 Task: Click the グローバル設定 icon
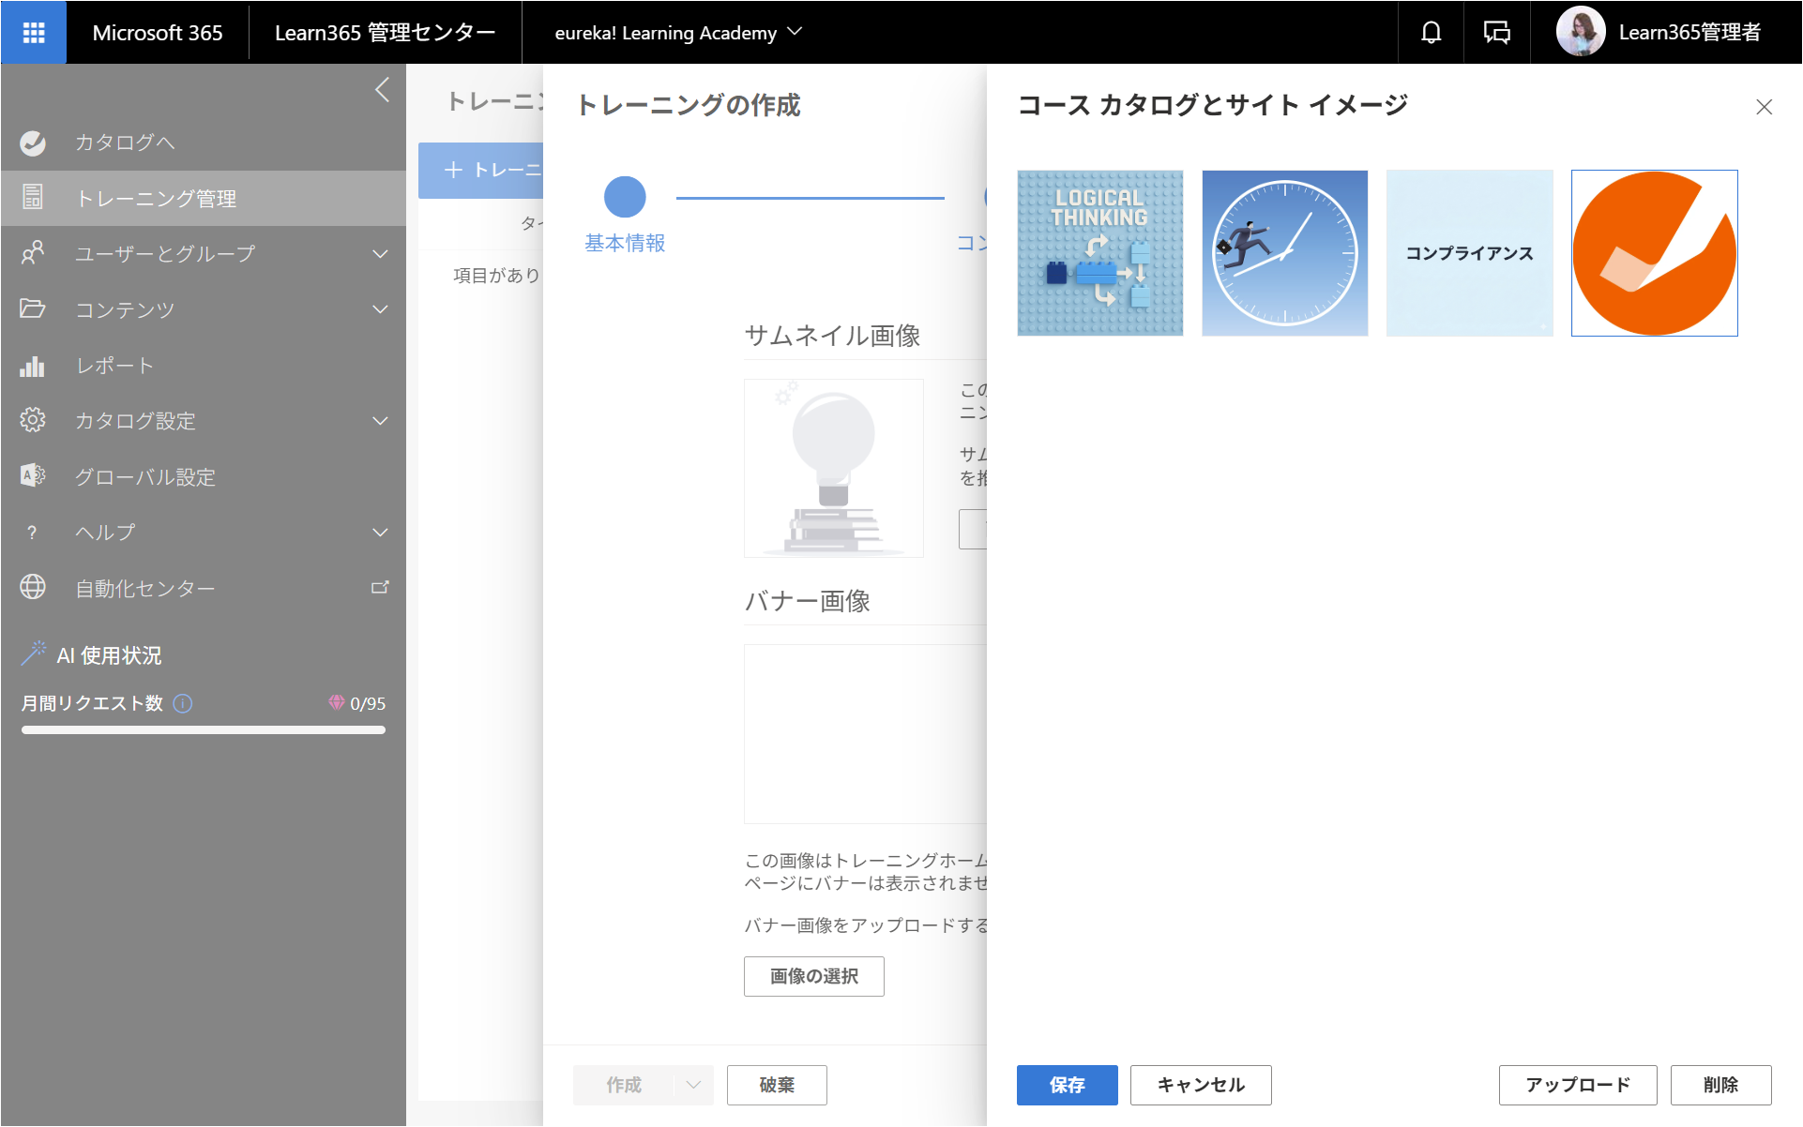coord(33,476)
